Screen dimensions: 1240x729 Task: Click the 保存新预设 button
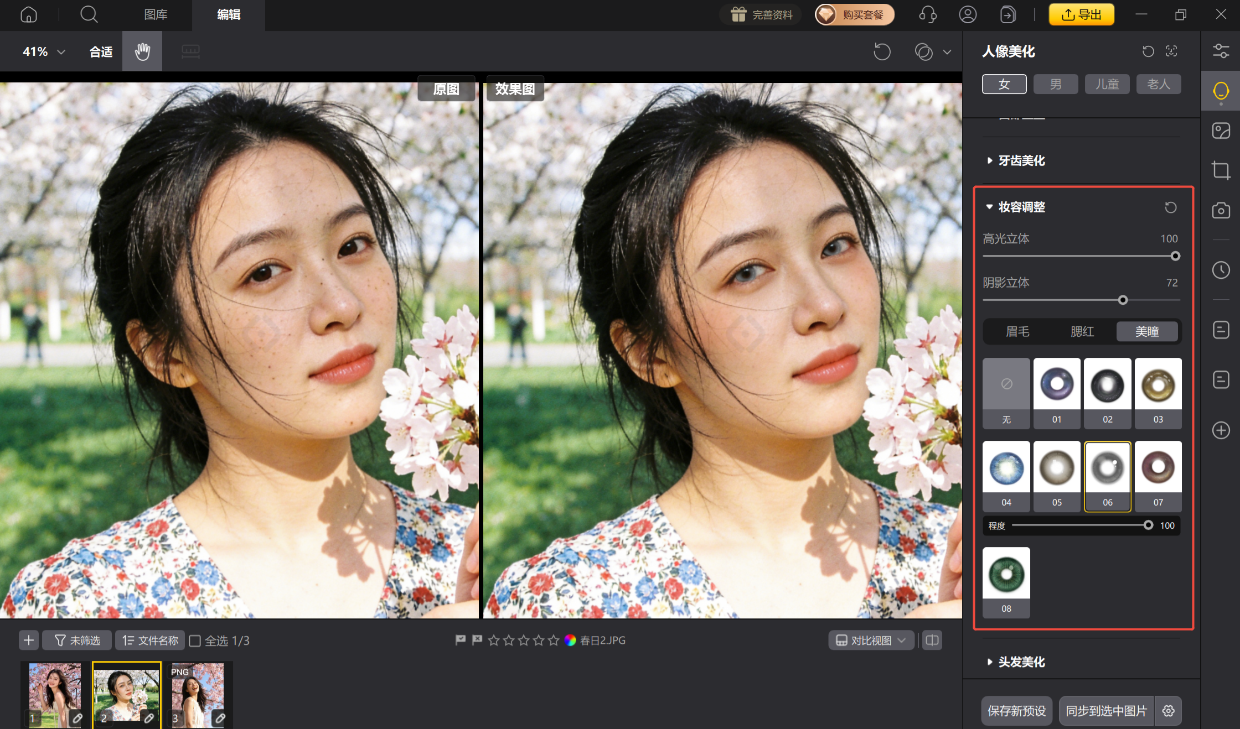1016,711
